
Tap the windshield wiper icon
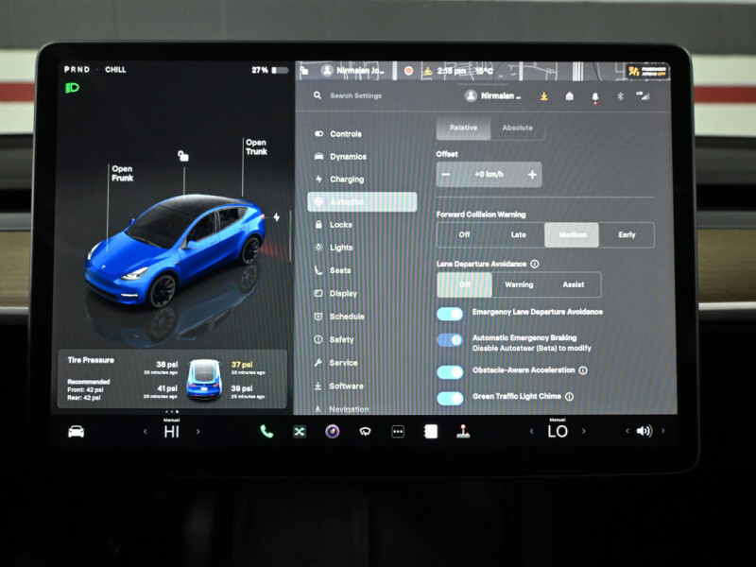point(365,432)
